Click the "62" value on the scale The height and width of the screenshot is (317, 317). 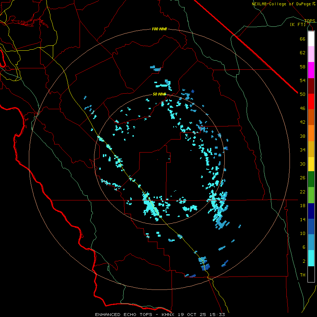pyautogui.click(x=303, y=53)
